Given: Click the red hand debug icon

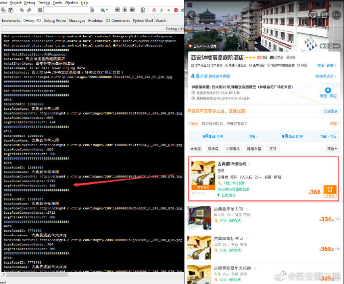Looking at the screenshot, I should click(154, 10).
